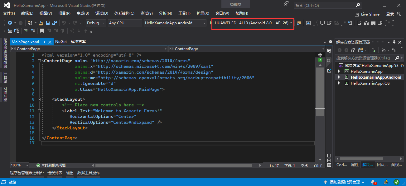Viewport: 406px width, 186px height.
Task: Click the New Project toolbar icon
Action: (30, 23)
